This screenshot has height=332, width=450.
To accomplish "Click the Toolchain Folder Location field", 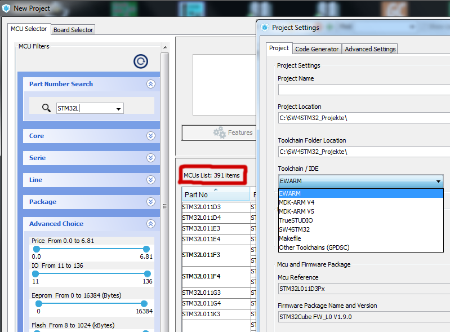I will coord(364,152).
